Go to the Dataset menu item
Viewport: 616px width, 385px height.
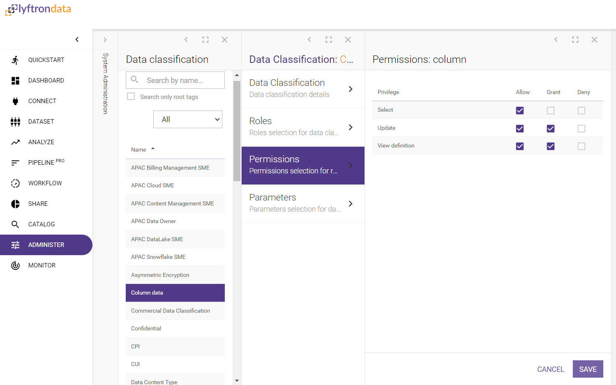coord(46,122)
